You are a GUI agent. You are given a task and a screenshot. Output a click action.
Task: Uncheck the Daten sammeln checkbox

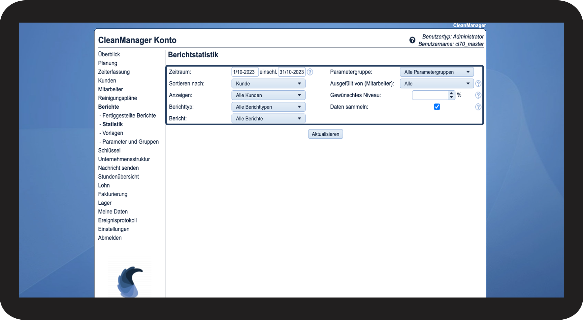pos(437,107)
